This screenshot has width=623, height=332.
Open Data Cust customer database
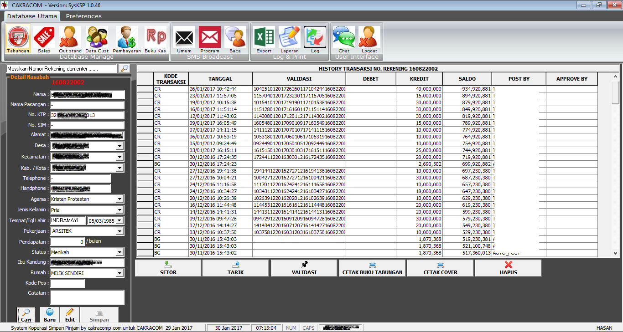click(x=97, y=38)
